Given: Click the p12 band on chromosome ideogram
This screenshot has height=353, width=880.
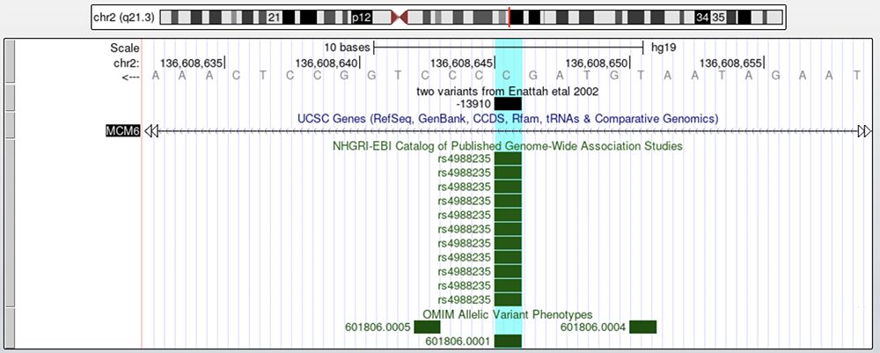Looking at the screenshot, I should (x=361, y=17).
